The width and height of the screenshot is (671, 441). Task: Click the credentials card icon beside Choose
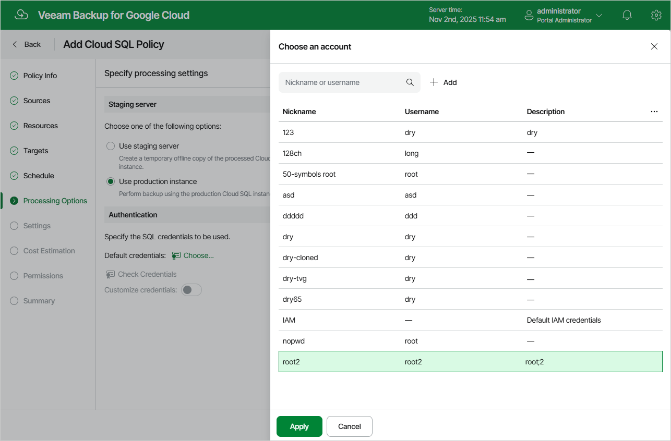[176, 255]
